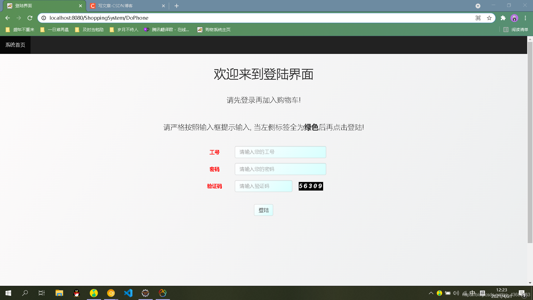Click the 登陆 submit button
The height and width of the screenshot is (300, 533).
click(263, 210)
